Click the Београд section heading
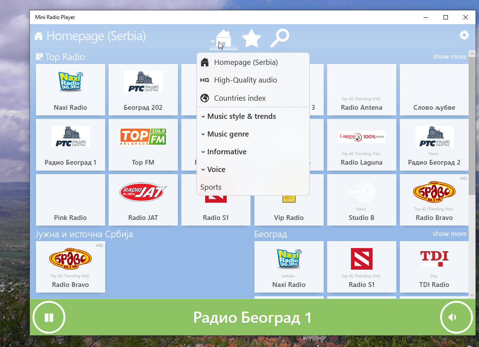 click(271, 234)
